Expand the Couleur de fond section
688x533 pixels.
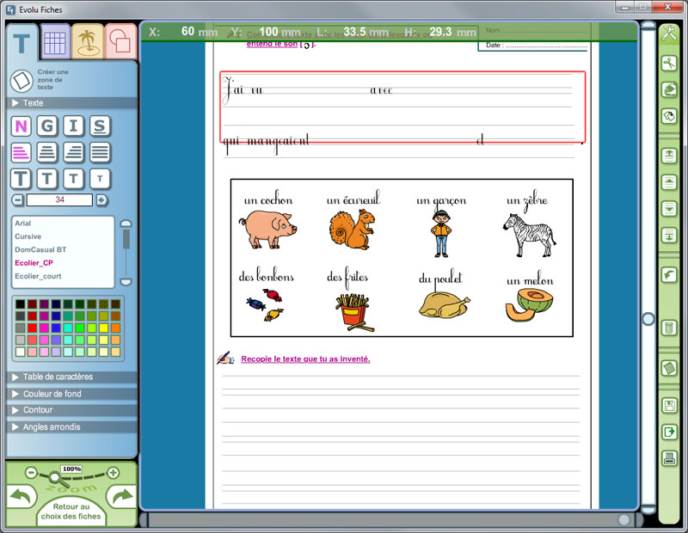click(52, 394)
